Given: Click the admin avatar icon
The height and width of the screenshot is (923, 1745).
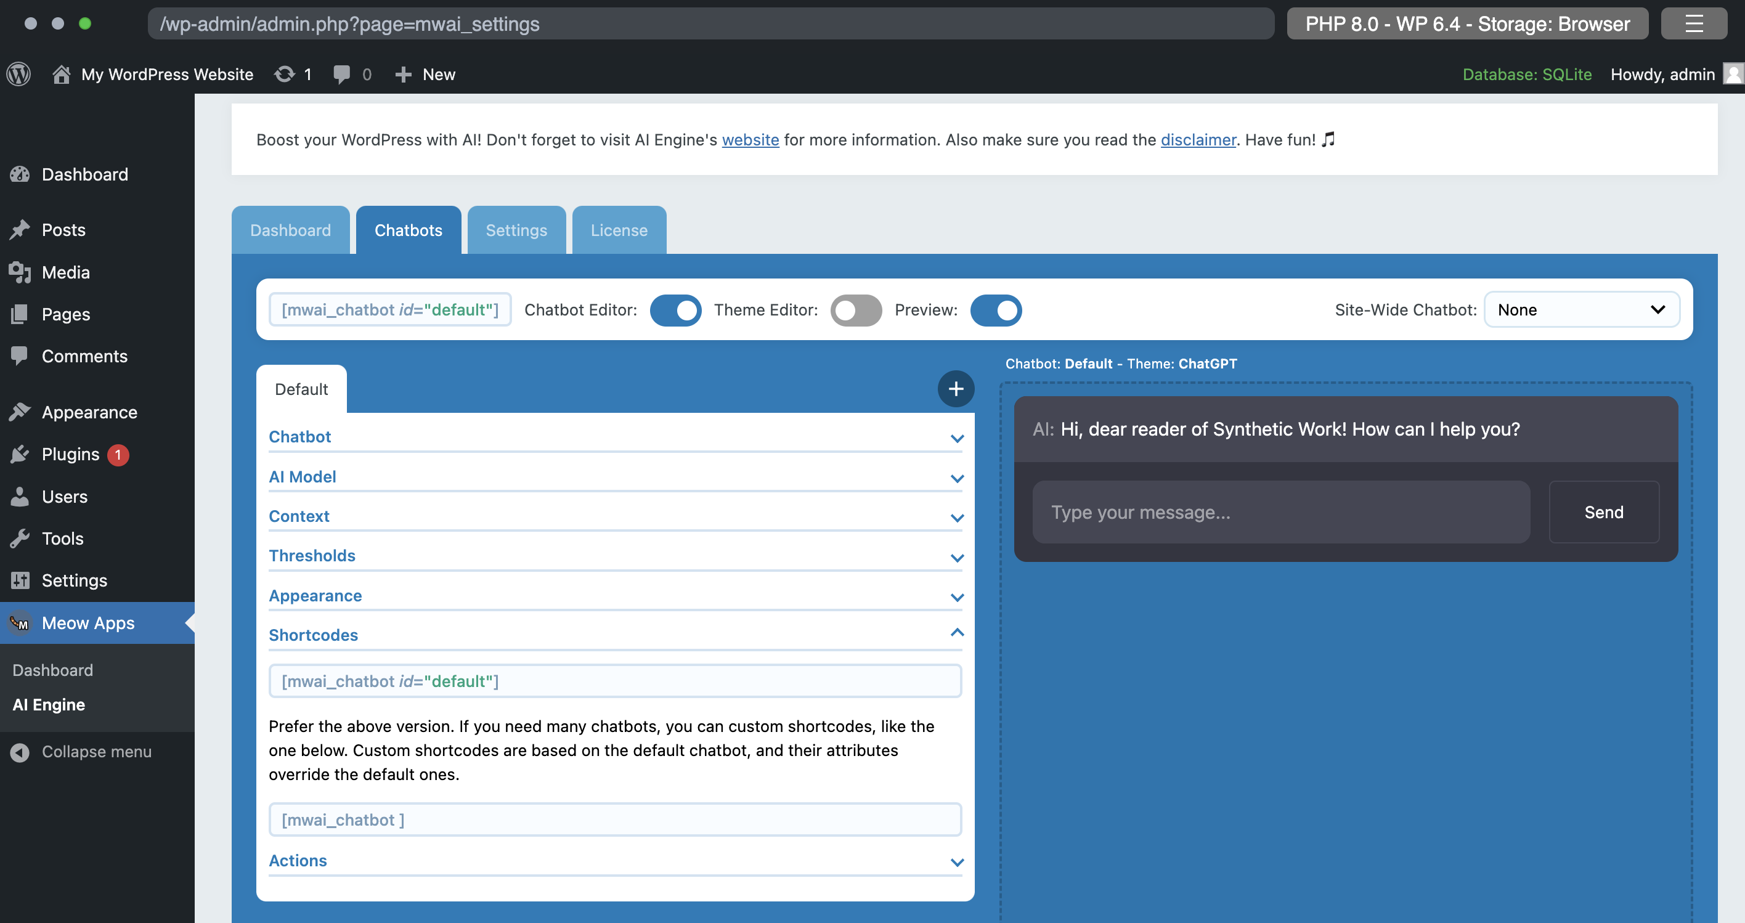Looking at the screenshot, I should point(1733,74).
